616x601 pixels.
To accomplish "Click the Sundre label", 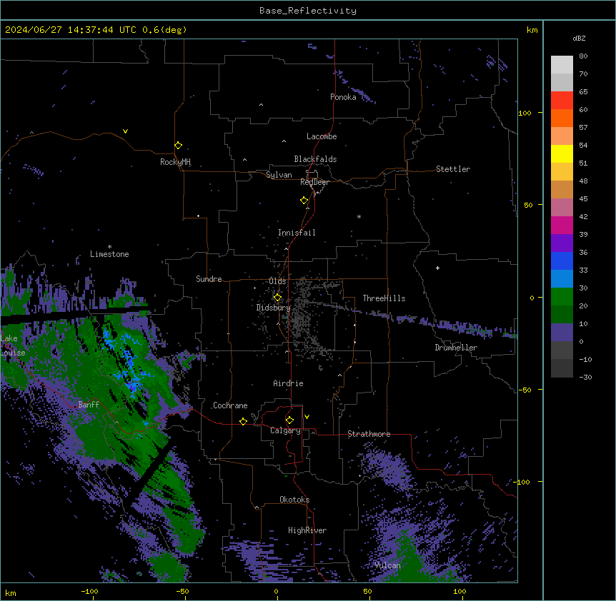I will pyautogui.click(x=209, y=279).
